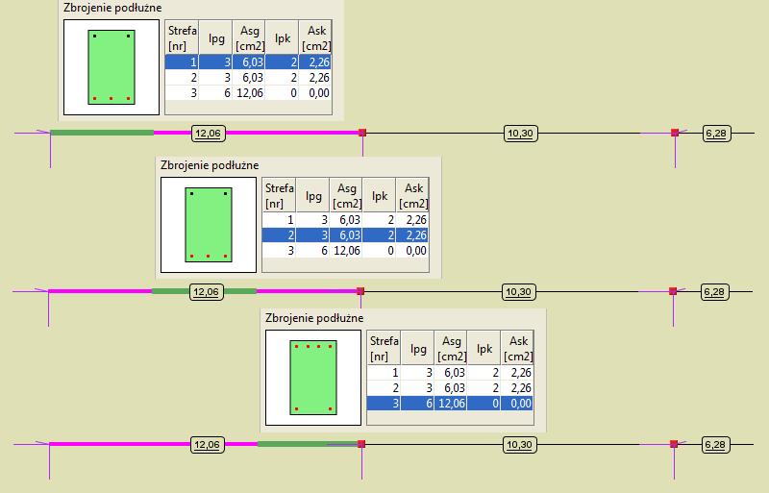The height and width of the screenshot is (493, 769).
Task: Click highlighted 12,06 cell in bottom table
Action: 451,404
